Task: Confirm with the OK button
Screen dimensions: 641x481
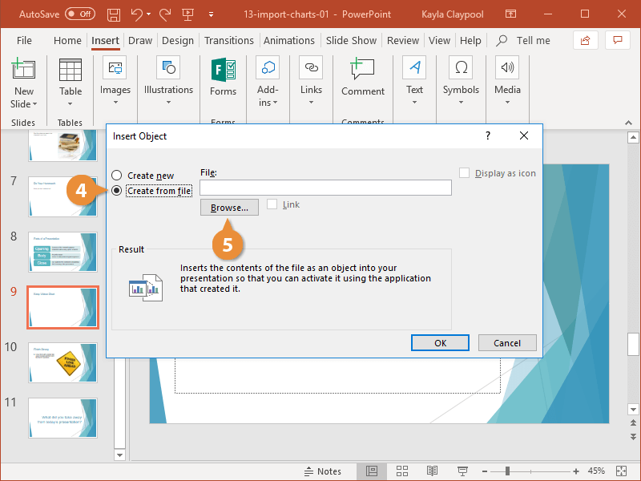Action: pyautogui.click(x=440, y=342)
